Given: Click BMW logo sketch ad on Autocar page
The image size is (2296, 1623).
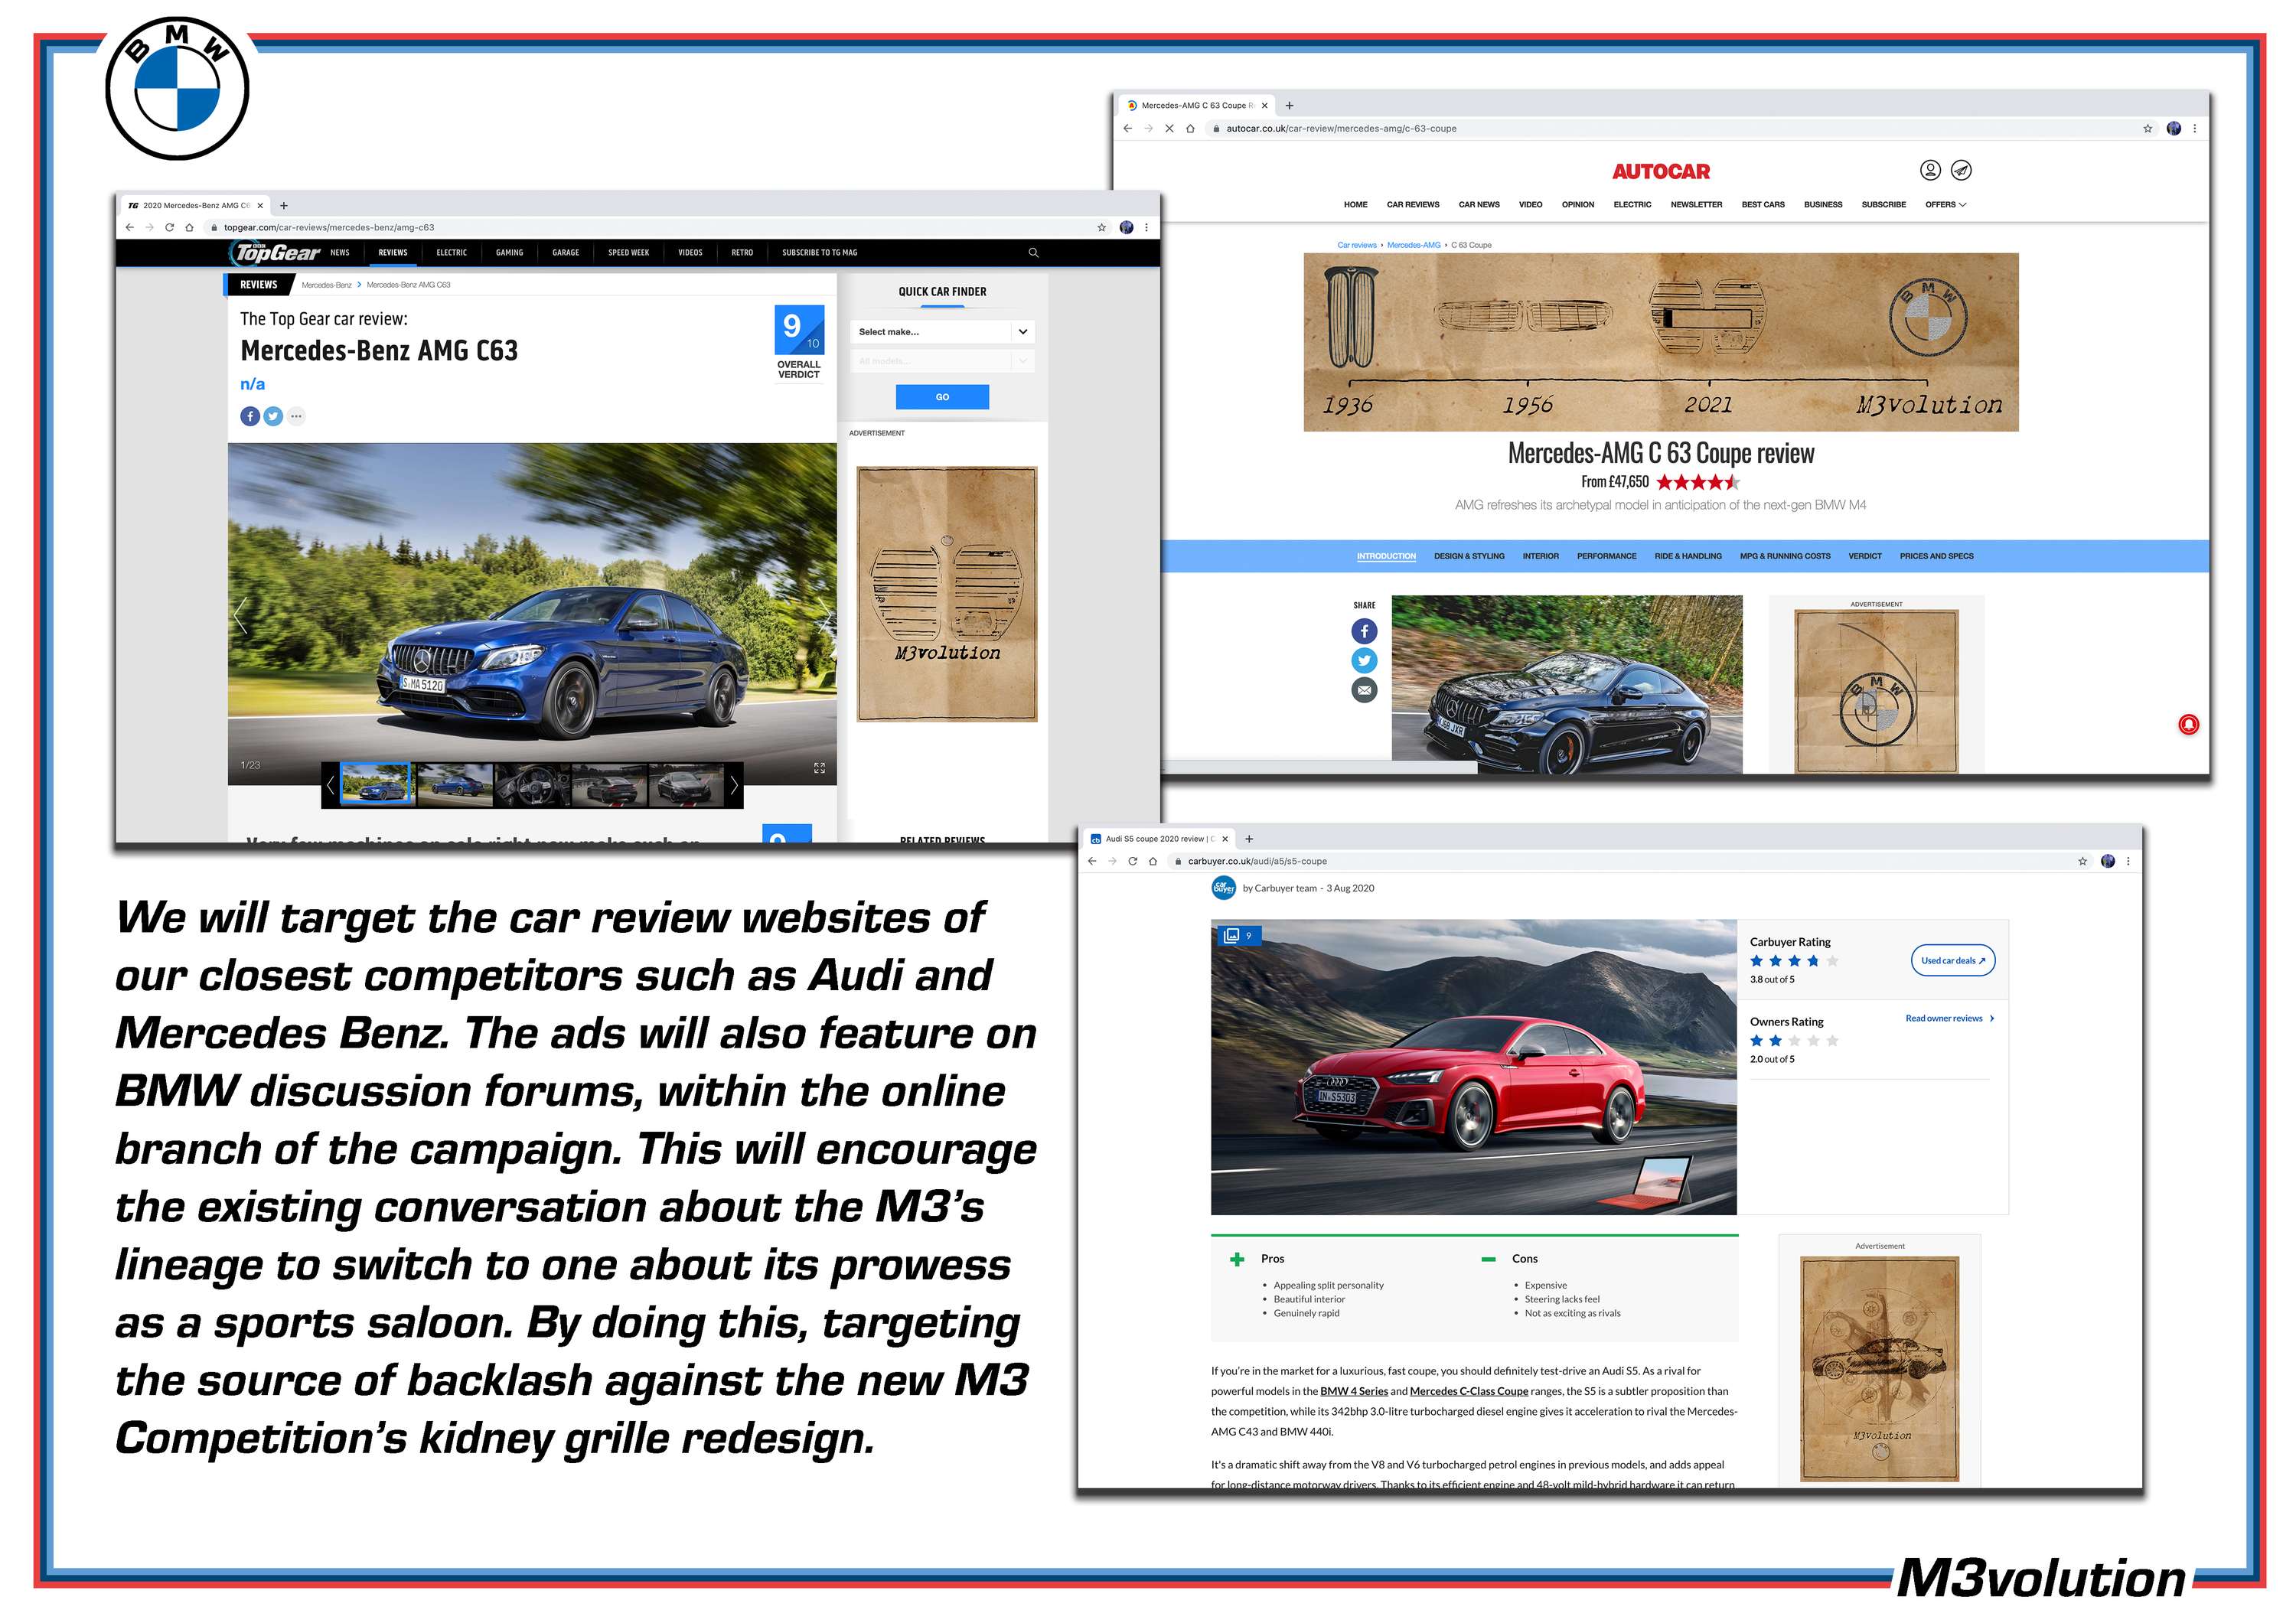Looking at the screenshot, I should tap(1876, 691).
